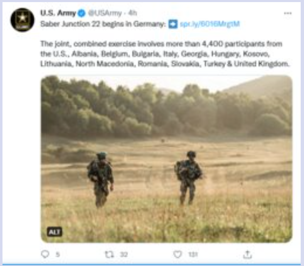Click the blue verified badge icon
This screenshot has height=266, width=304.
(x=81, y=13)
